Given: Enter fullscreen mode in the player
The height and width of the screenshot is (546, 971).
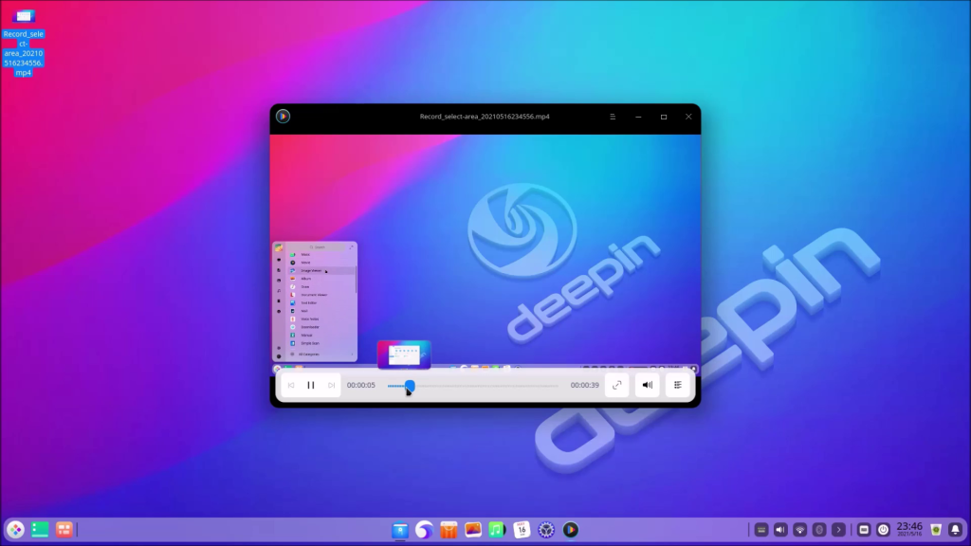Looking at the screenshot, I should (x=616, y=385).
